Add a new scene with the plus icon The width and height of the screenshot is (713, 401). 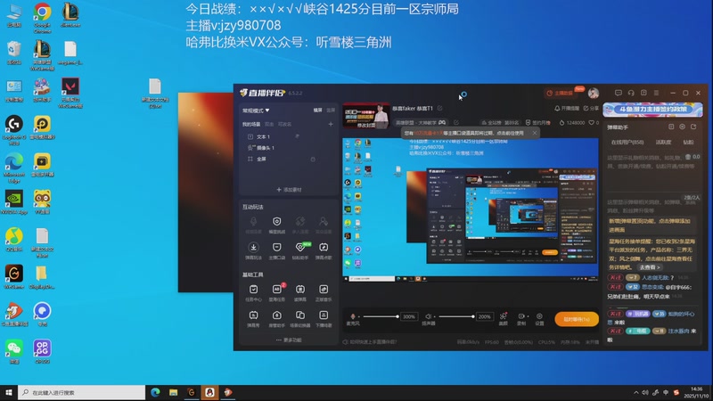click(331, 124)
